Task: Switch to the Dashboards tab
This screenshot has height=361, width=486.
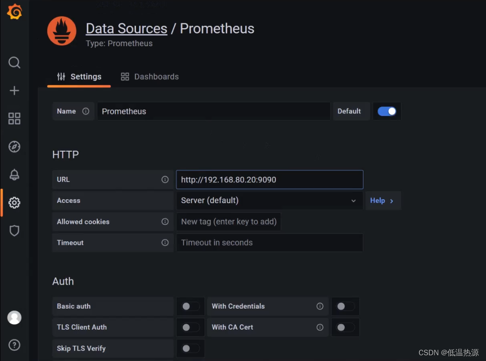Action: 150,77
